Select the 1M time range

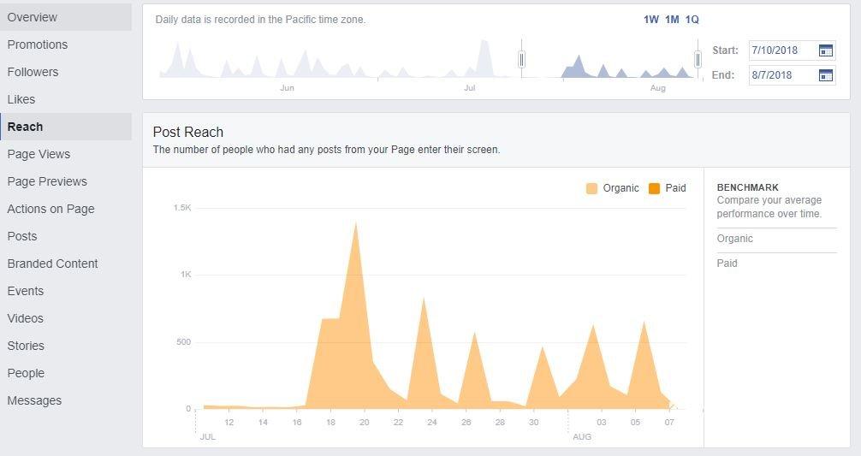click(x=672, y=20)
